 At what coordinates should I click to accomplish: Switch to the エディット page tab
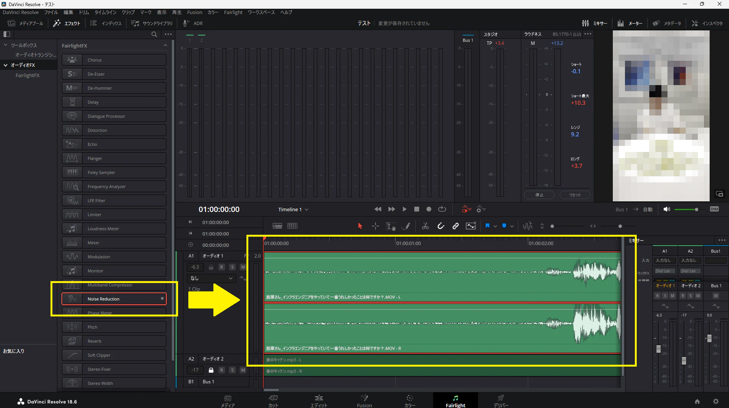[x=319, y=401]
